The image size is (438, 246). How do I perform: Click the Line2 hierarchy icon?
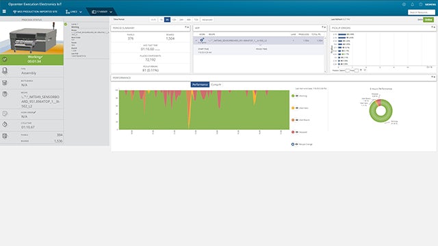[68, 12]
